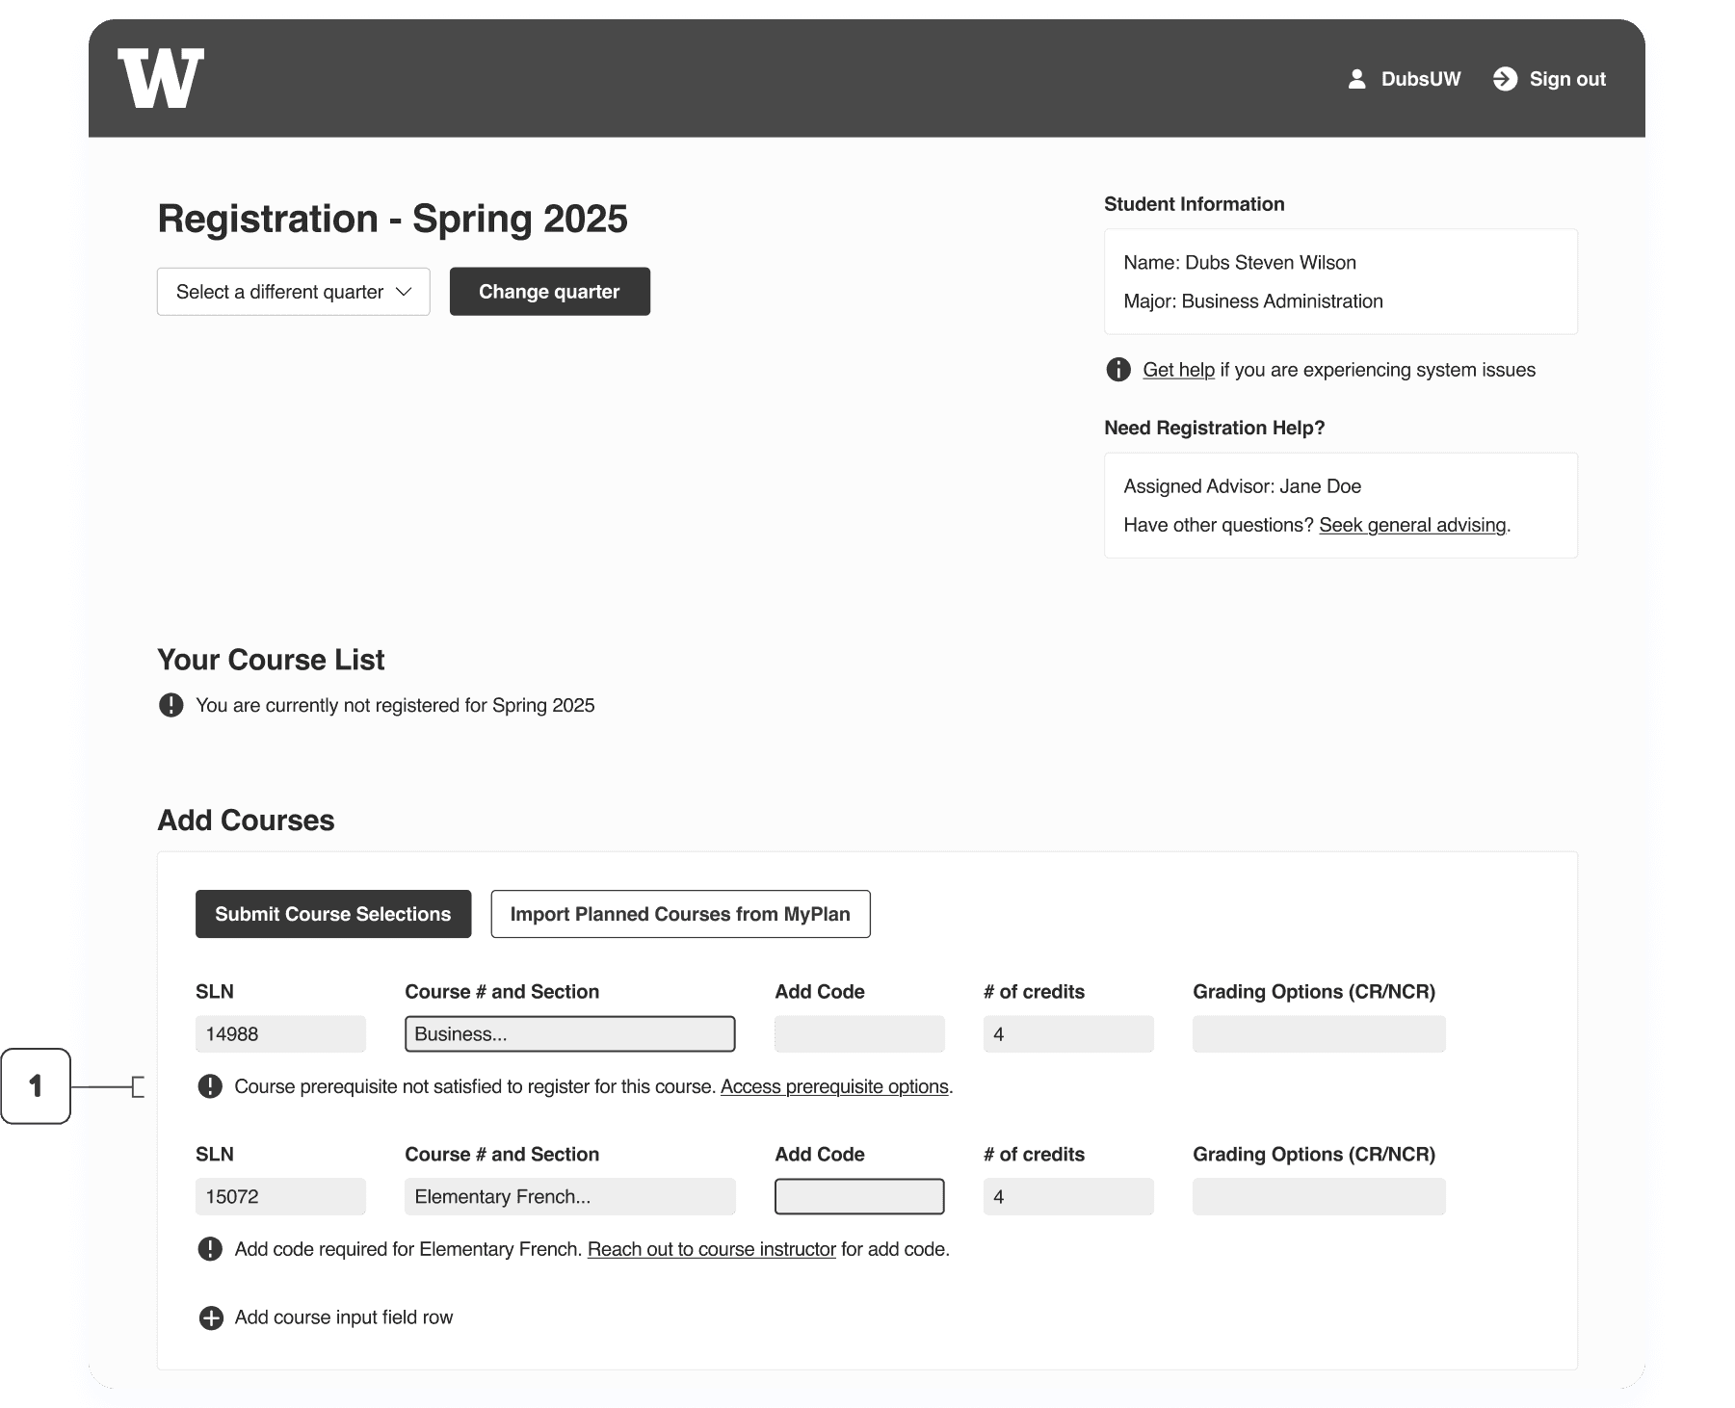Import Planned Courses from MyPlan
The height and width of the screenshot is (1408, 1735).
pyautogui.click(x=680, y=914)
